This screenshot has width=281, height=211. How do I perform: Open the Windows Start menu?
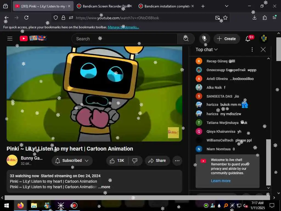[7, 206]
